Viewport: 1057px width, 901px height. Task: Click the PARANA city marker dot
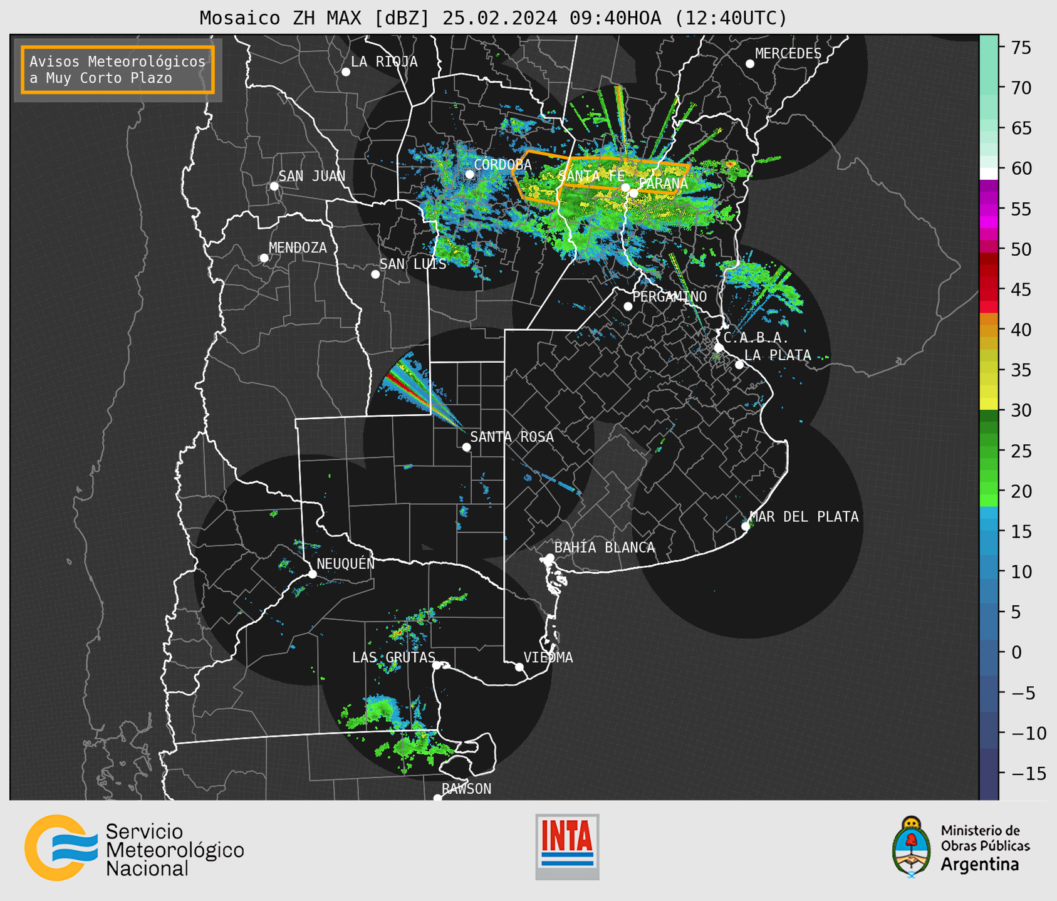[634, 193]
